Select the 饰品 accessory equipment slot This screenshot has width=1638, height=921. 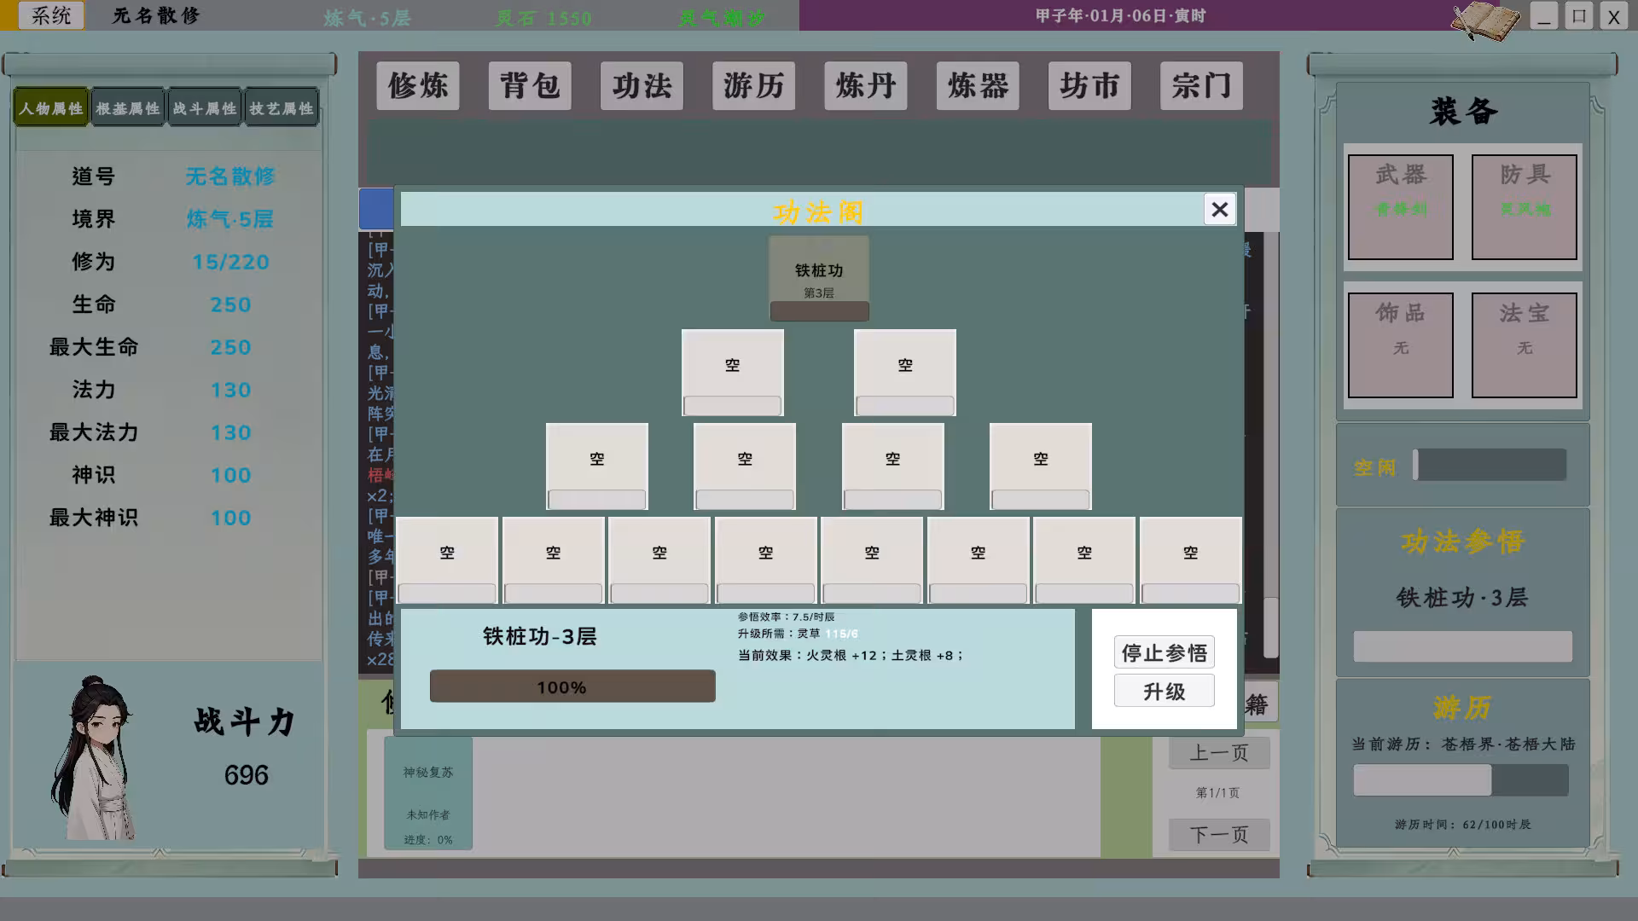tap(1401, 345)
